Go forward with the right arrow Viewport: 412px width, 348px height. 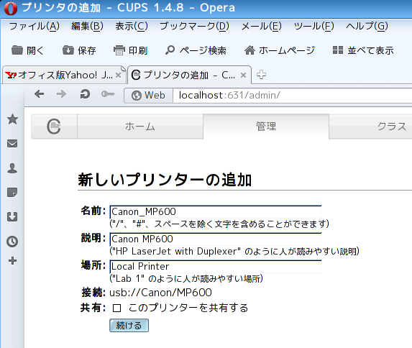[x=62, y=94]
